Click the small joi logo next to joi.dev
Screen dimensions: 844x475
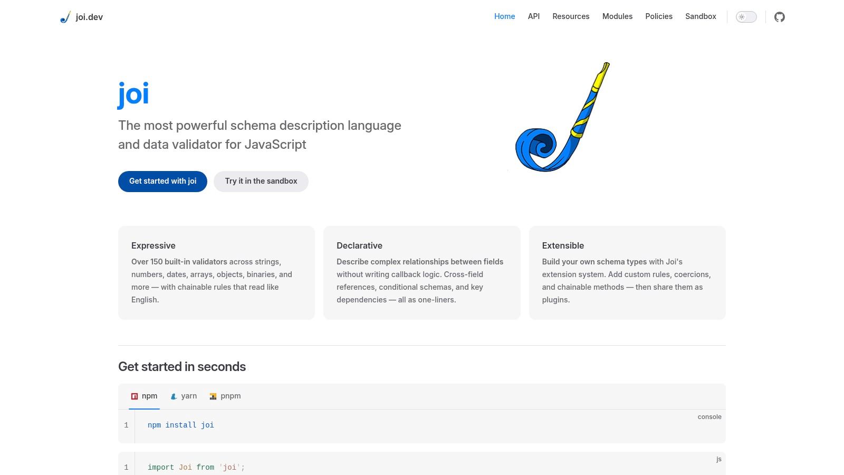[65, 16]
